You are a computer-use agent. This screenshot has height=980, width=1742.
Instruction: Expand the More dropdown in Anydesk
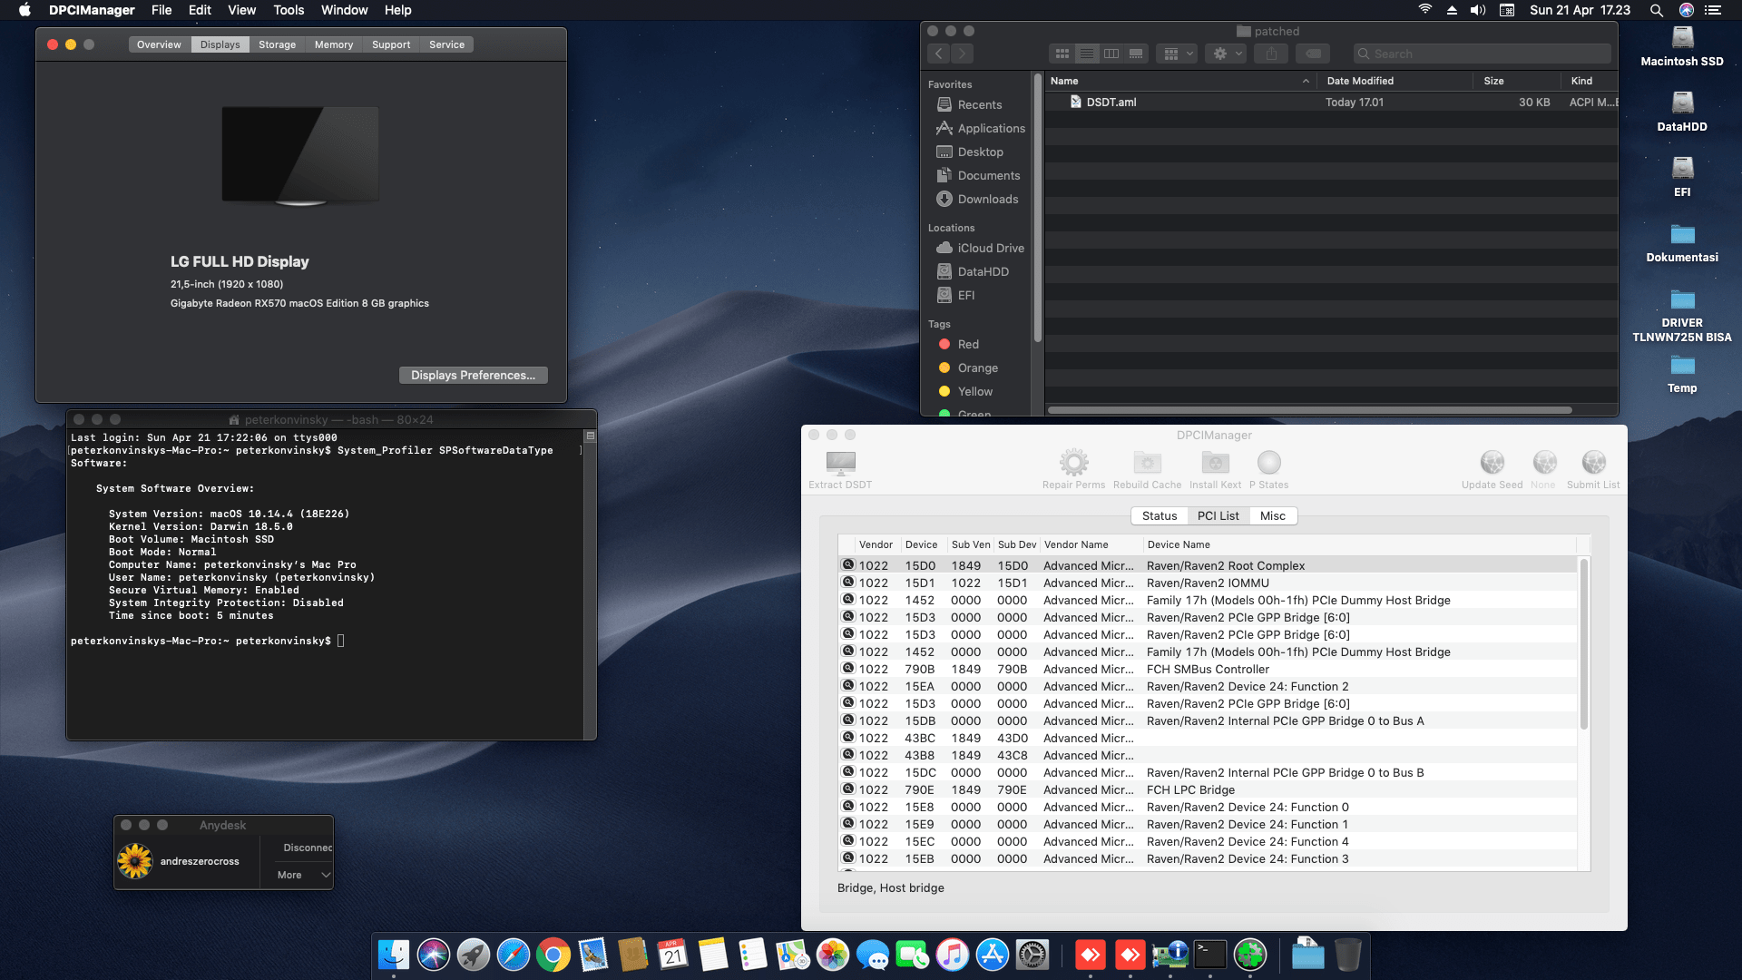point(303,875)
